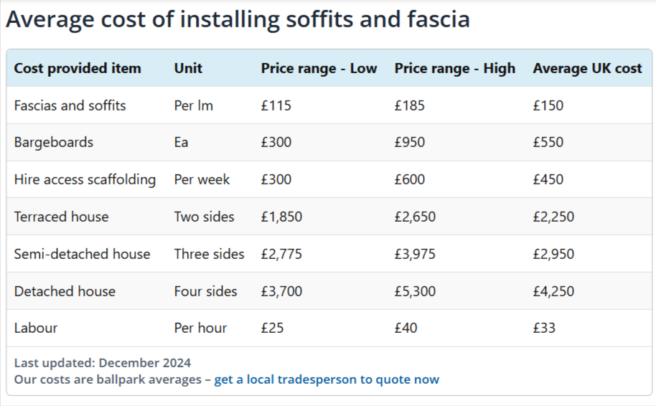The width and height of the screenshot is (656, 406).
Task: Select the Fascias and soffits row label
Action: pos(70,105)
